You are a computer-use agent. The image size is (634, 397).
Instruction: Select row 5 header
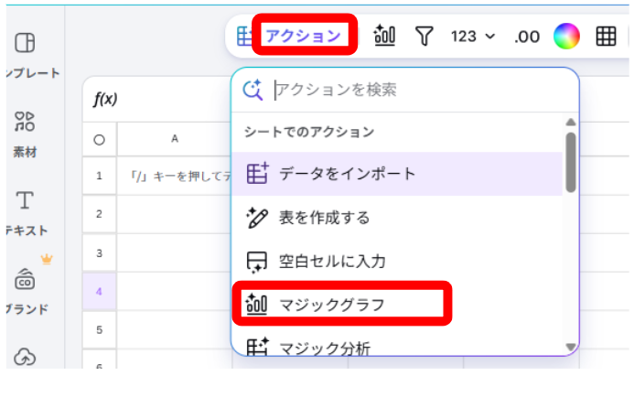(x=99, y=330)
